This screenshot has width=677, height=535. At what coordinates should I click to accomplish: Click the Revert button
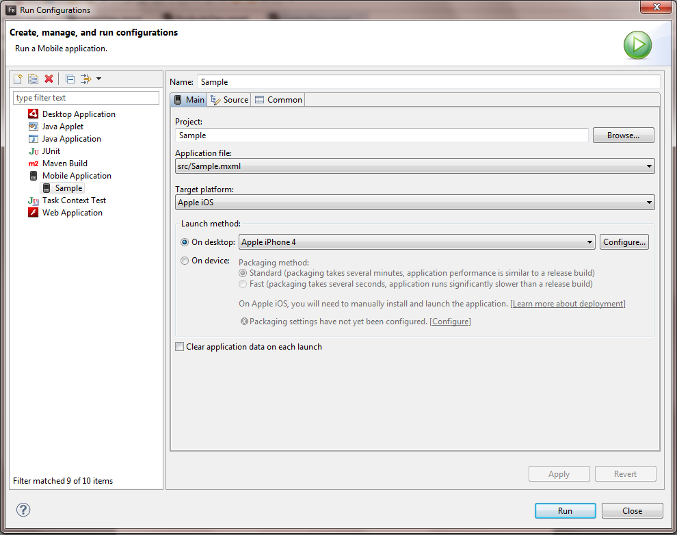(625, 474)
